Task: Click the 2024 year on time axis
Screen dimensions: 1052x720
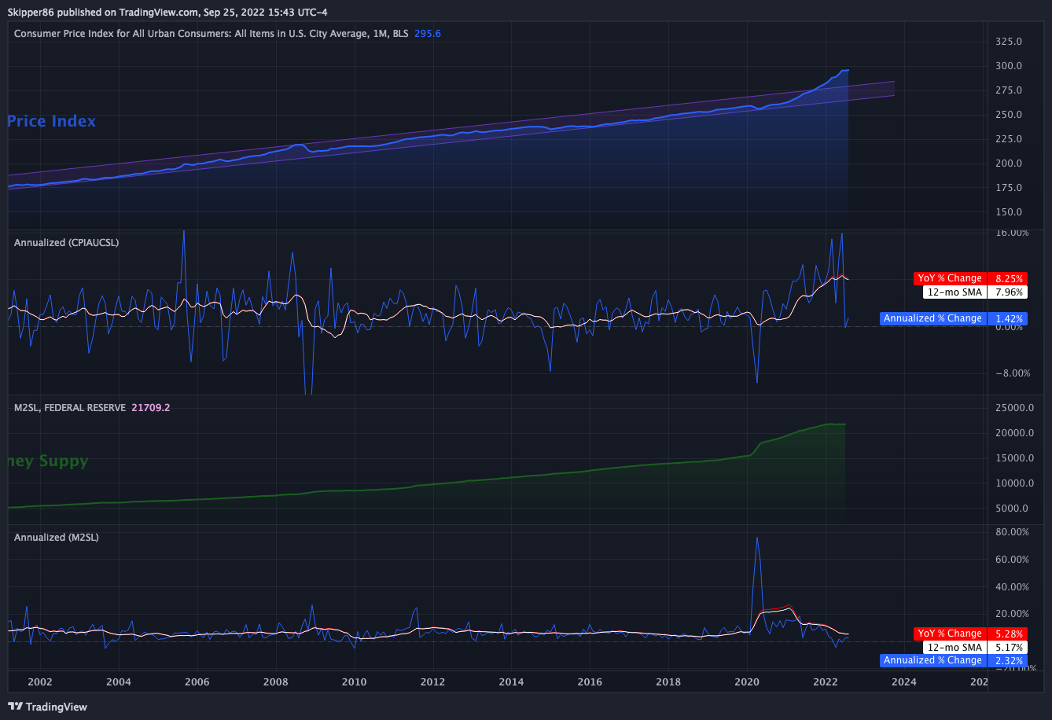Action: pyautogui.click(x=904, y=681)
